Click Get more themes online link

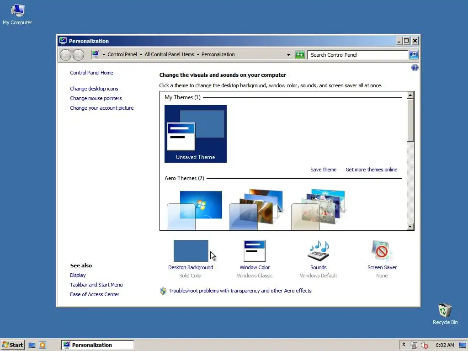coord(371,170)
